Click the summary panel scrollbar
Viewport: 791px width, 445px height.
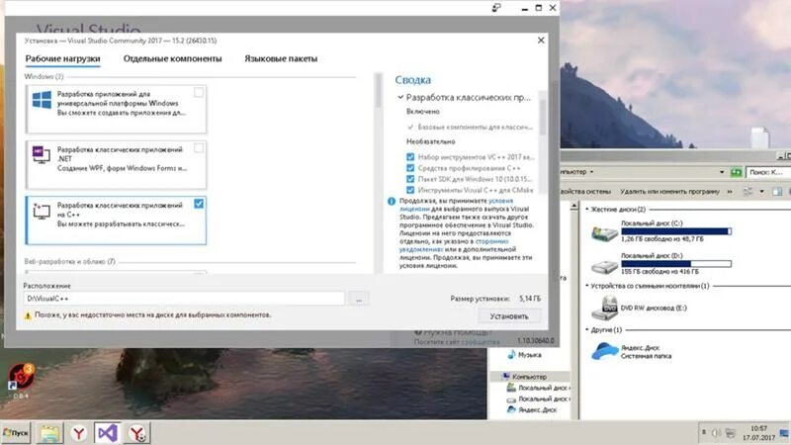pos(543,117)
